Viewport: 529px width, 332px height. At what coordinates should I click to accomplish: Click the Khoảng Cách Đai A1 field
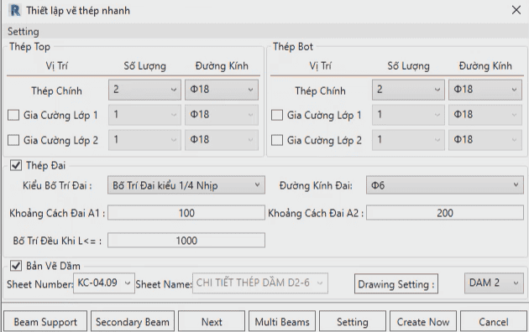coord(186,213)
